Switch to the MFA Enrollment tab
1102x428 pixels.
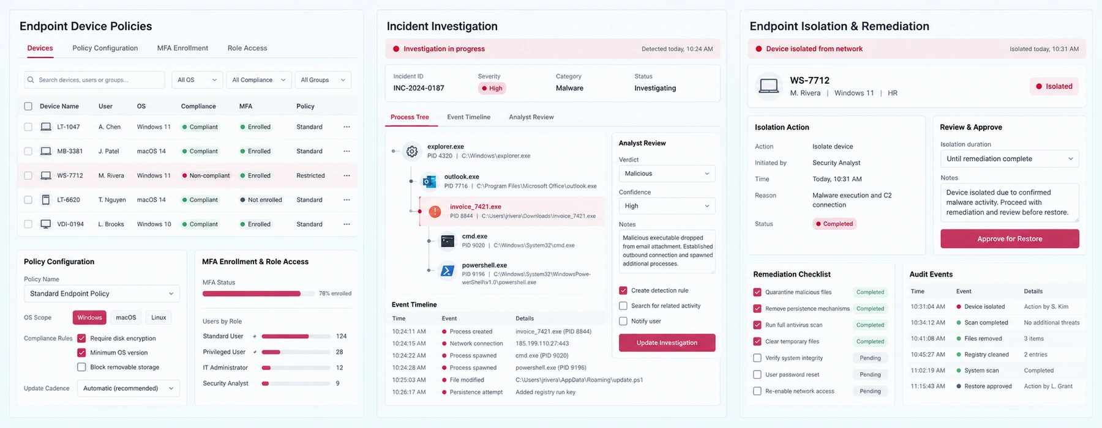coord(182,48)
